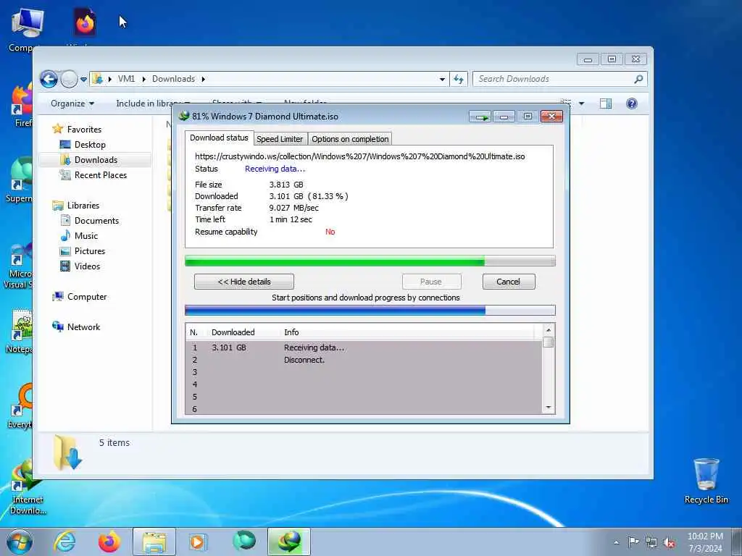Select Libraries in navigation pane
The height and width of the screenshot is (556, 742).
(x=83, y=206)
